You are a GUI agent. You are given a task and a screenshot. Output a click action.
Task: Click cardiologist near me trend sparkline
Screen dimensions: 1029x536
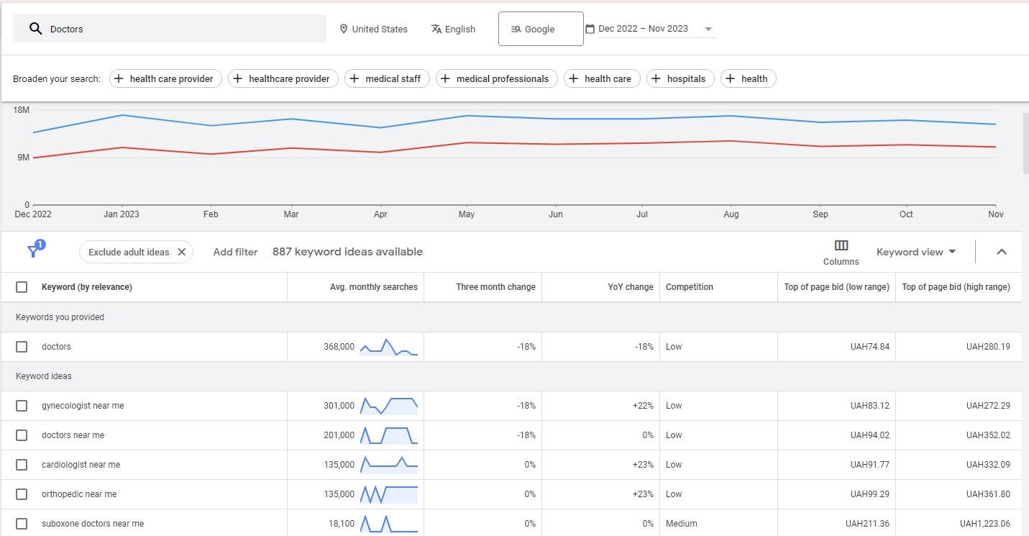(x=389, y=465)
